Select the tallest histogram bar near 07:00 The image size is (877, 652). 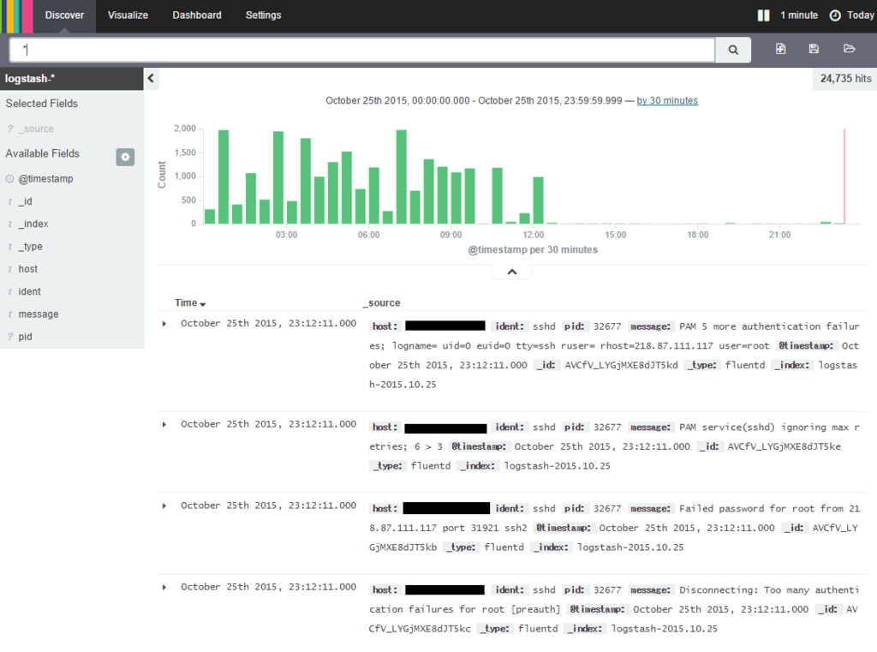(x=401, y=176)
